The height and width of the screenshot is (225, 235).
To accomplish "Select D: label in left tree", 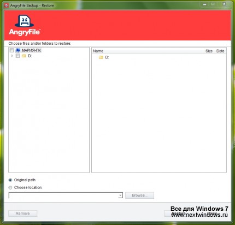I will pyautogui.click(x=30, y=56).
